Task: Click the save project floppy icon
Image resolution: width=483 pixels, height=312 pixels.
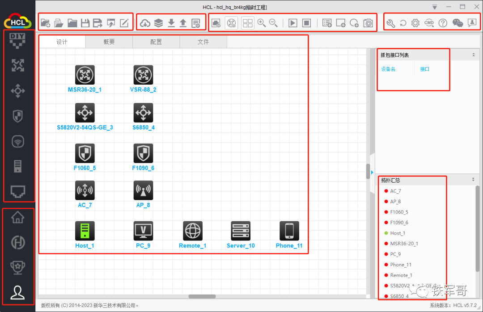Action: click(85, 23)
